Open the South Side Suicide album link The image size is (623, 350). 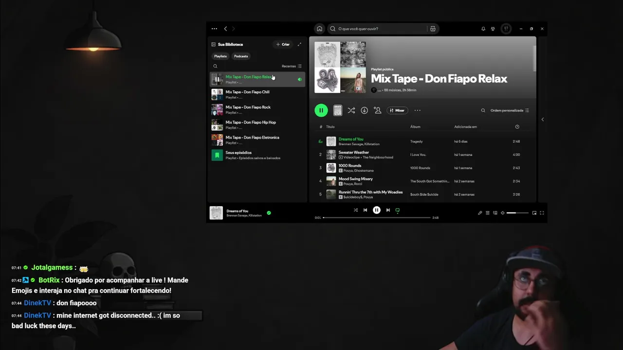tap(424, 194)
